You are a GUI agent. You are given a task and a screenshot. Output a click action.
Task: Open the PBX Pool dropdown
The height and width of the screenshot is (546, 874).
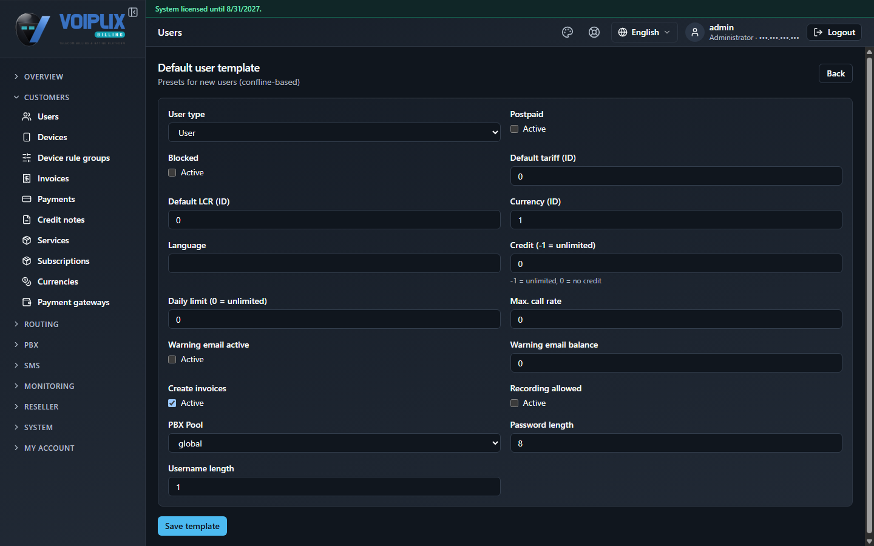pos(334,443)
